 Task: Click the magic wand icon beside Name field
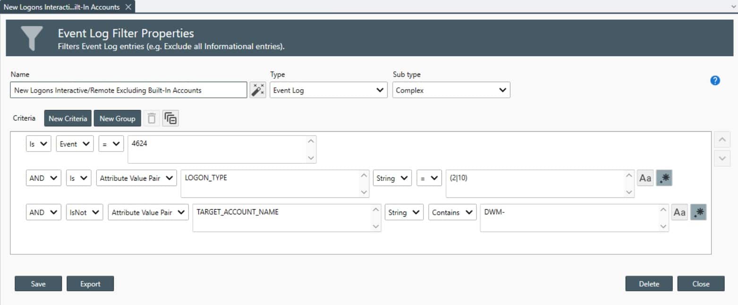coord(257,90)
